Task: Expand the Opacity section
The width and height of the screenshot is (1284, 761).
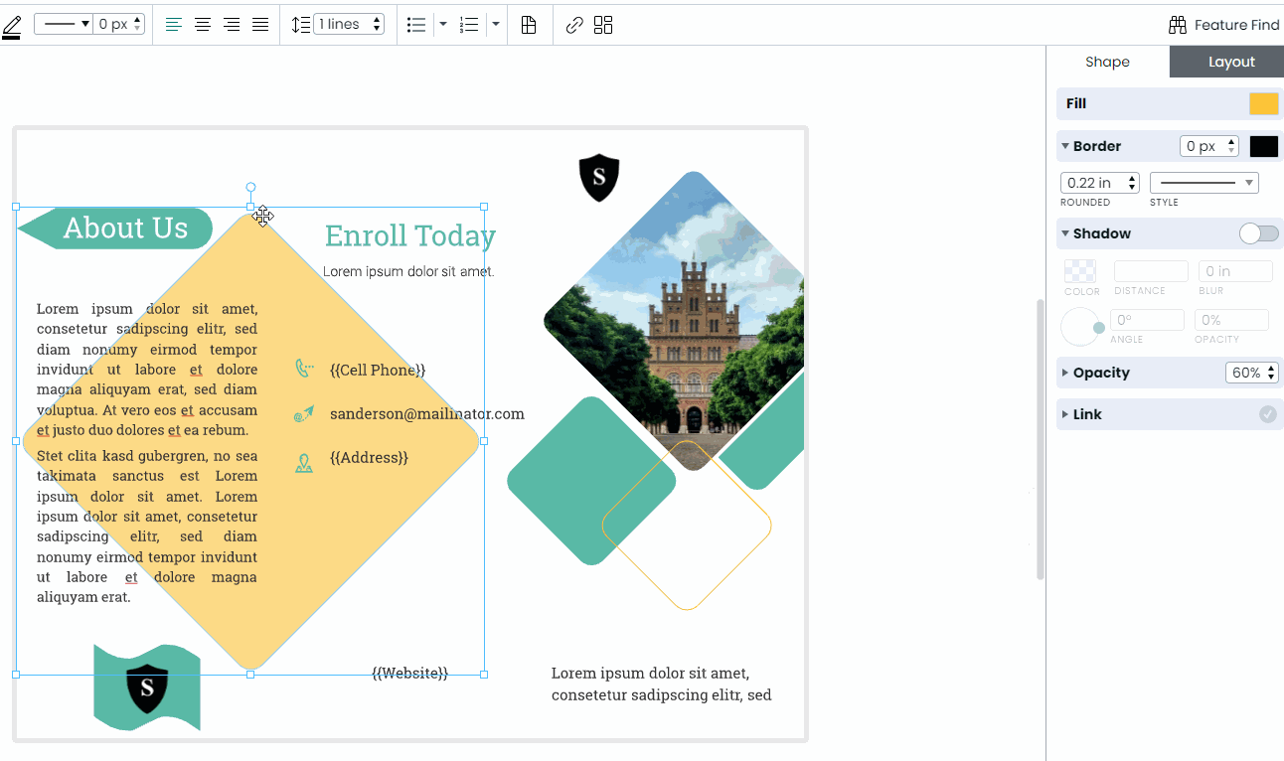Action: 1064,373
